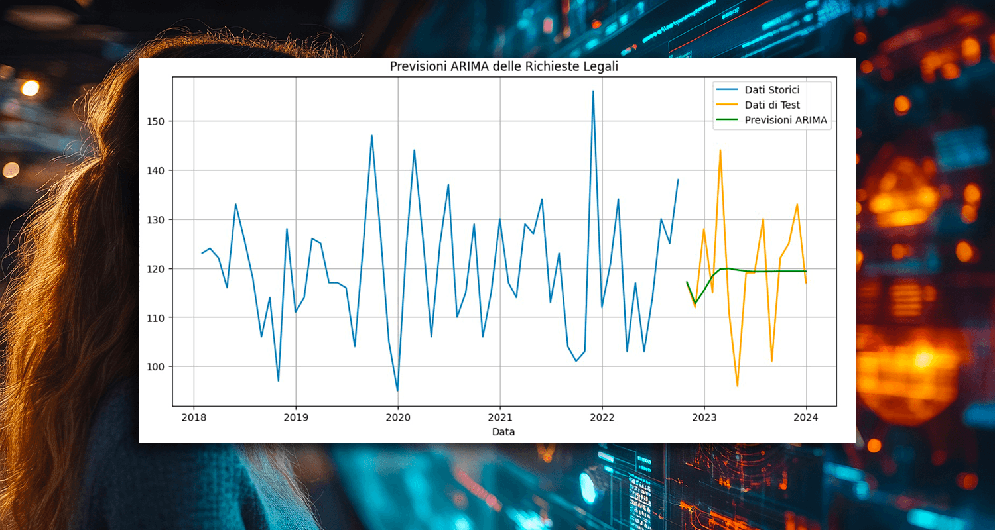Viewport: 995px width, 530px height.
Task: Select the 'Dati di Test' legend label
Action: 772,105
